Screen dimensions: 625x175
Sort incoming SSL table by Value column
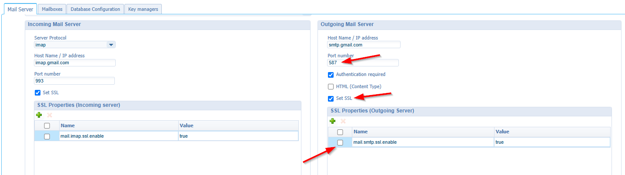pyautogui.click(x=238, y=125)
